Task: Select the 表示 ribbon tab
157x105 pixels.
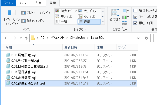Action: [x=53, y=3]
